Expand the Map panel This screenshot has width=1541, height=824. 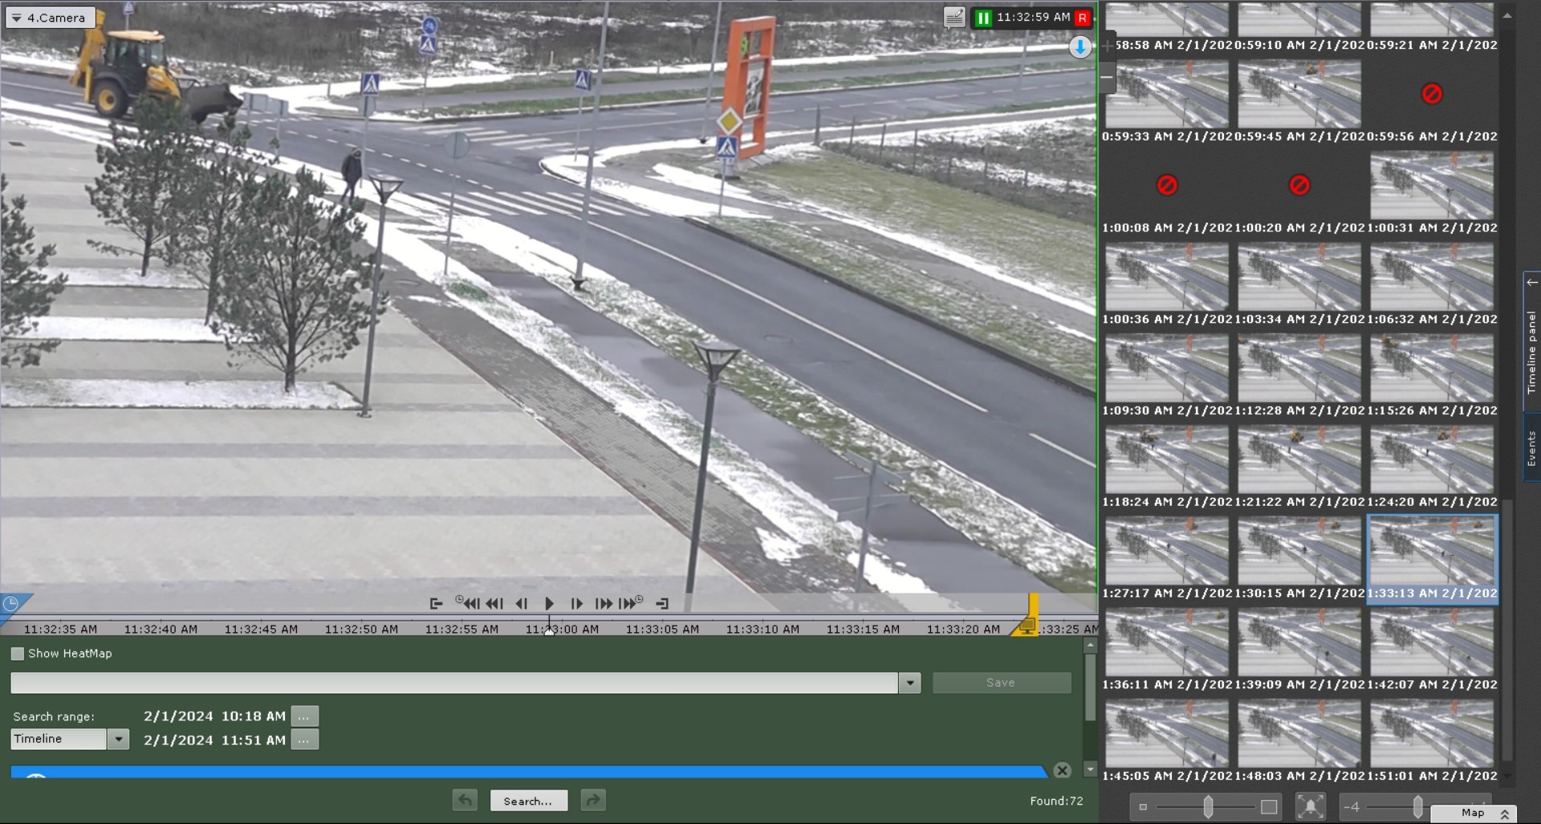(x=1504, y=814)
